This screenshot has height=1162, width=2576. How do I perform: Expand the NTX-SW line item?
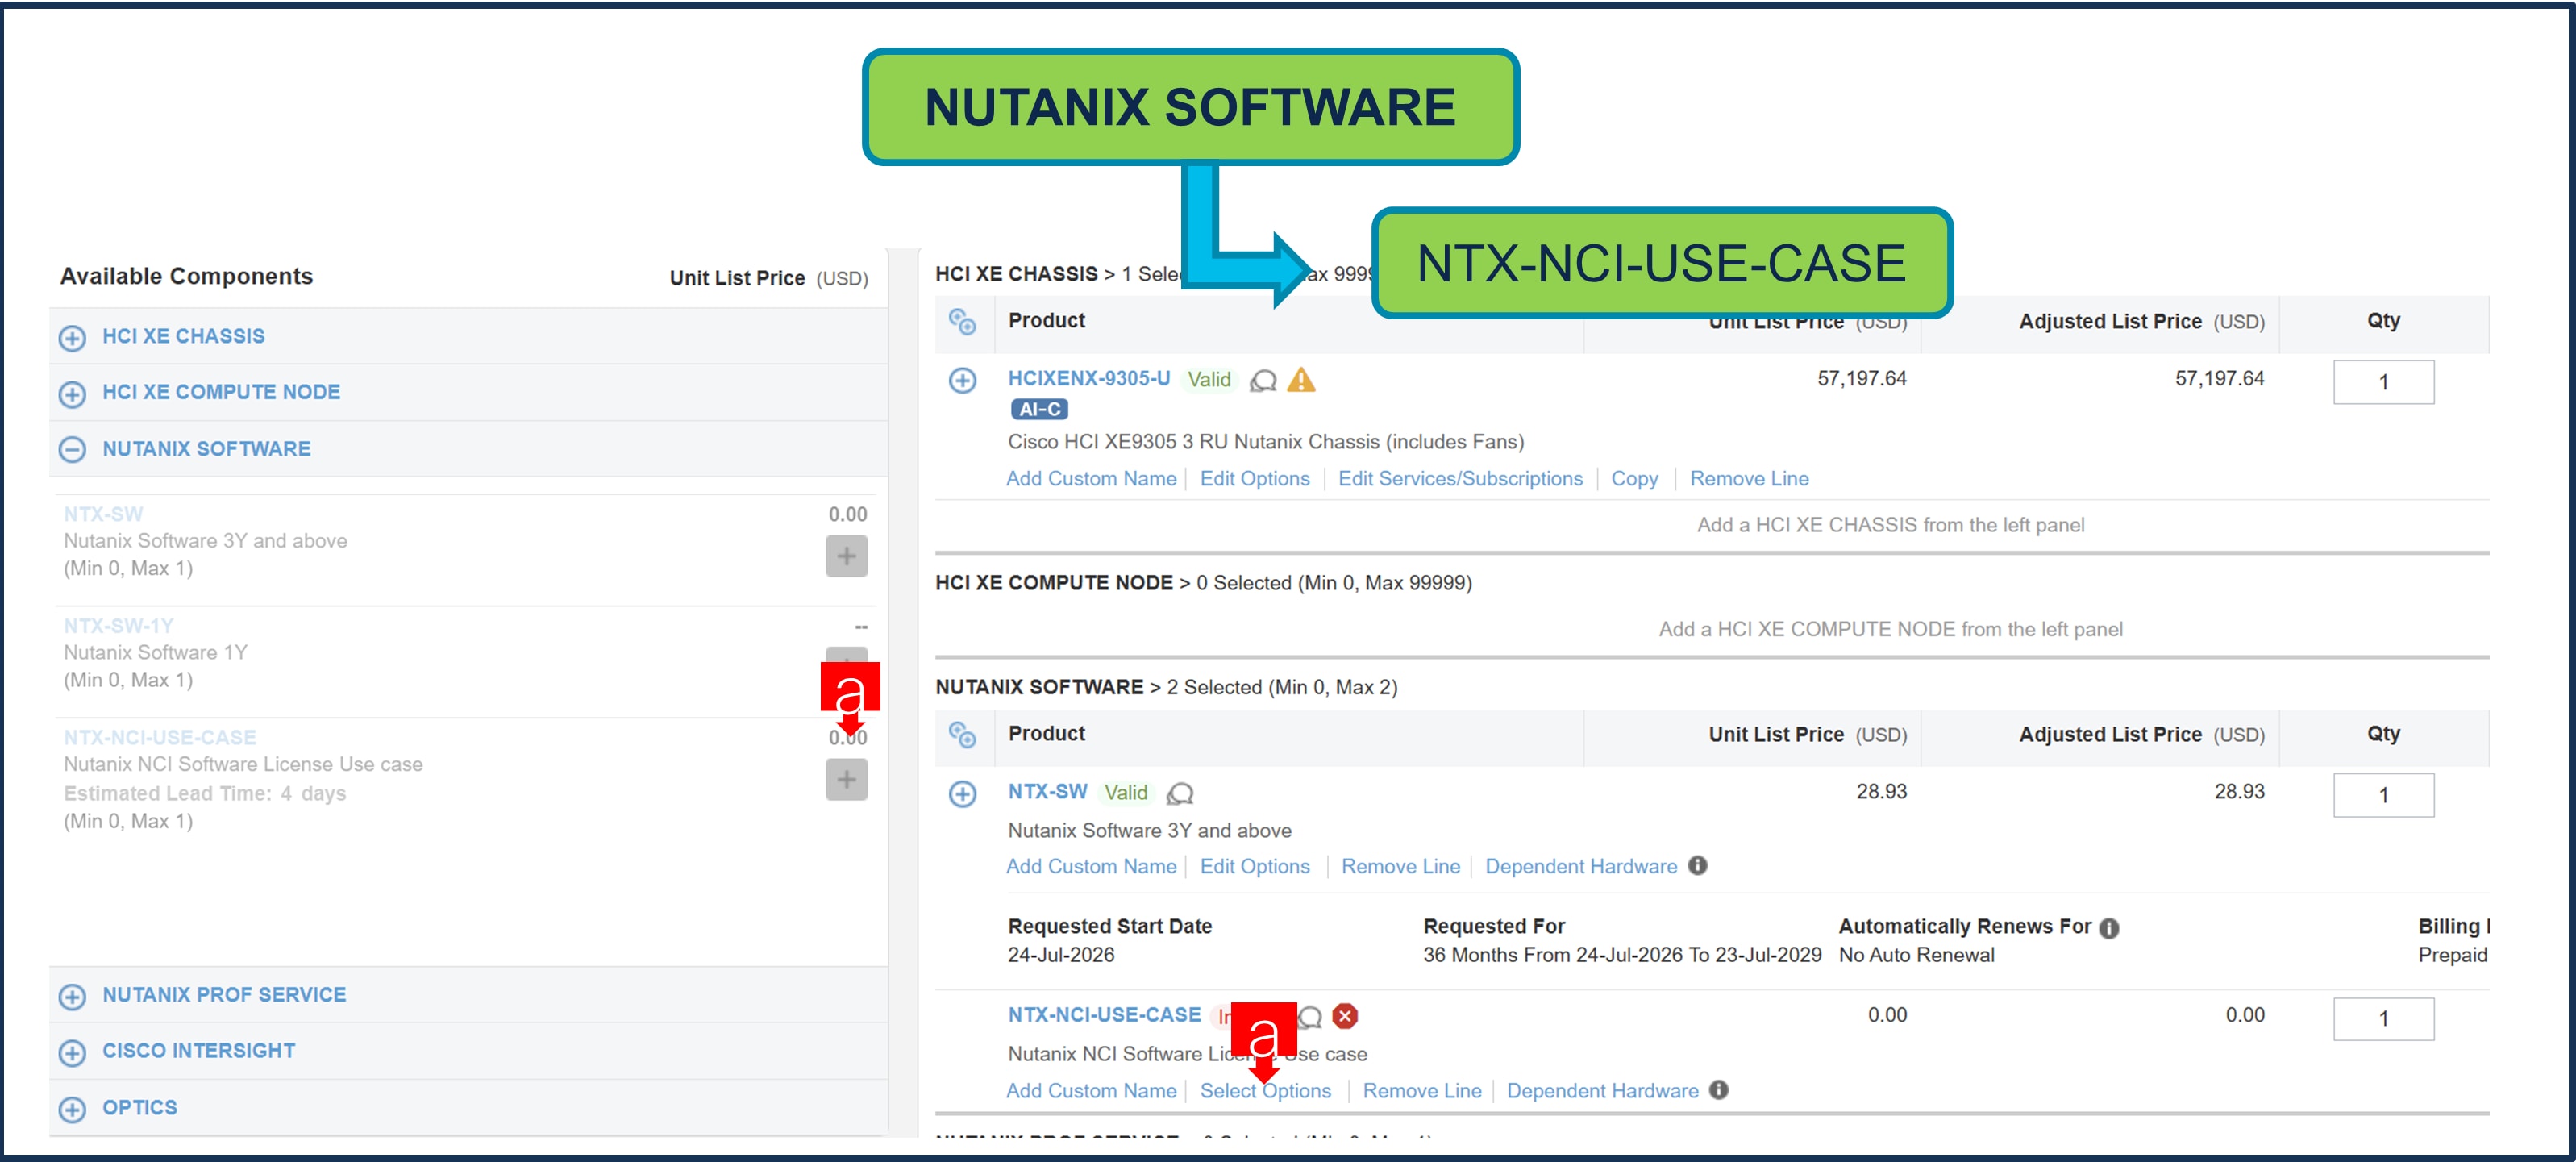click(962, 793)
